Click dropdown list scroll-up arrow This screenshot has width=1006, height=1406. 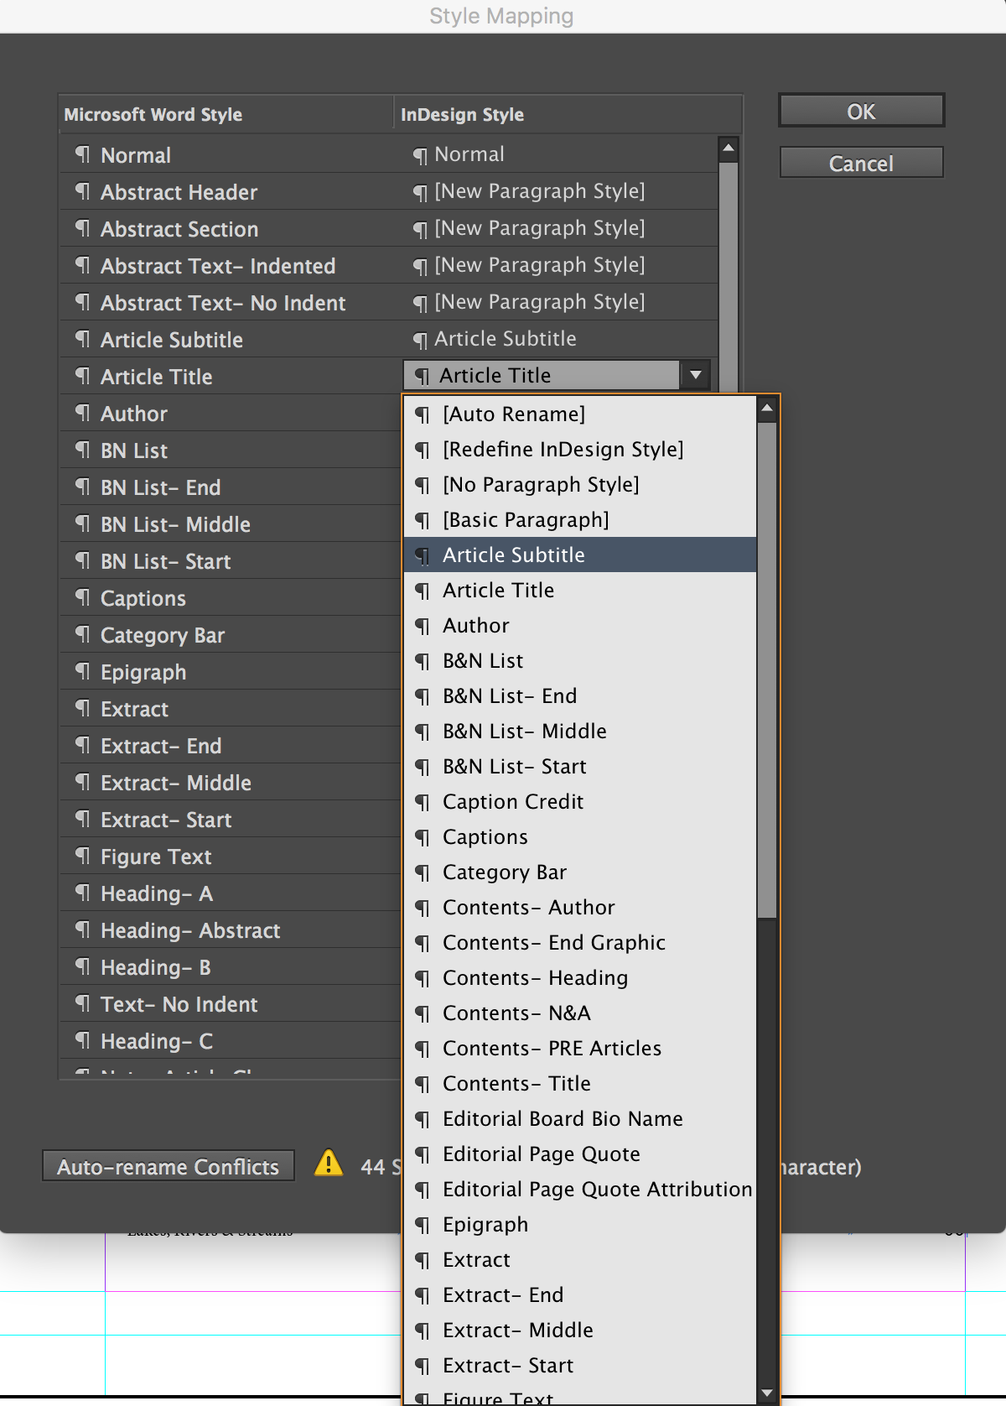tap(766, 409)
